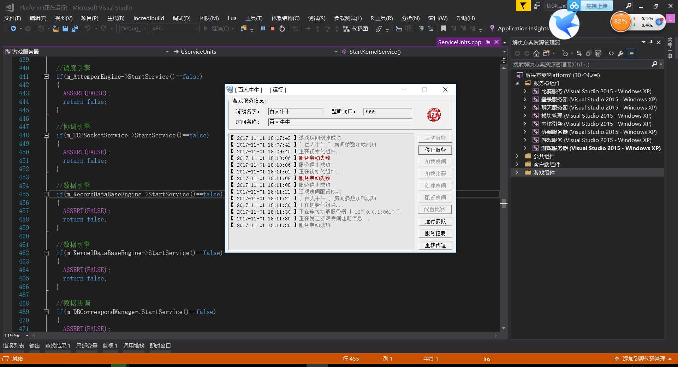Screen dimensions: 678x367
Task: Click the Save All icon
Action: pyautogui.click(x=75, y=29)
